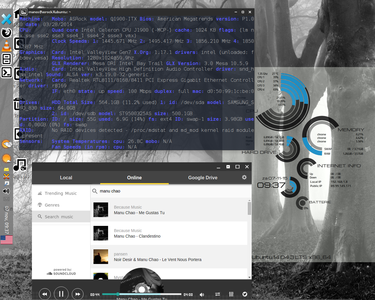
Task: Open the Google Drive tab
Action: point(203,178)
